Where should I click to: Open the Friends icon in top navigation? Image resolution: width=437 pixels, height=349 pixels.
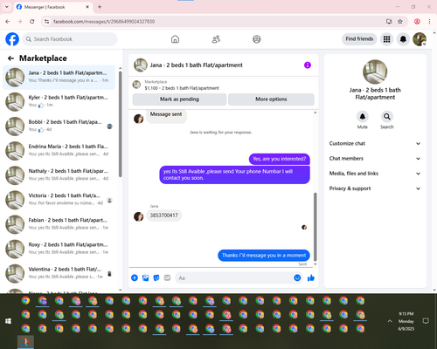pos(216,39)
